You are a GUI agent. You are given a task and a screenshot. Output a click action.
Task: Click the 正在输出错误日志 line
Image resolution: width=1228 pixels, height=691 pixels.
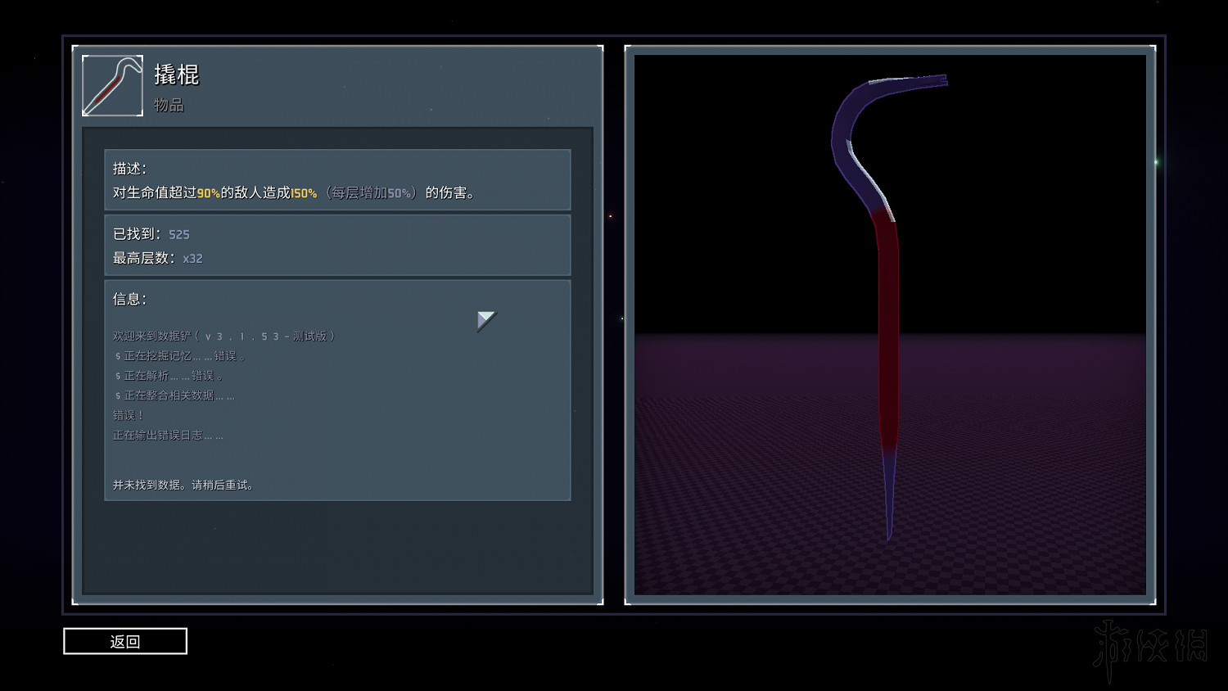point(168,435)
